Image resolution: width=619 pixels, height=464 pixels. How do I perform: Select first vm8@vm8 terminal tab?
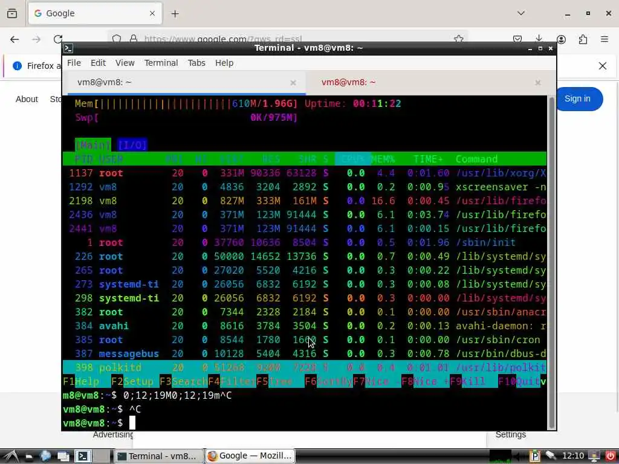[186, 82]
